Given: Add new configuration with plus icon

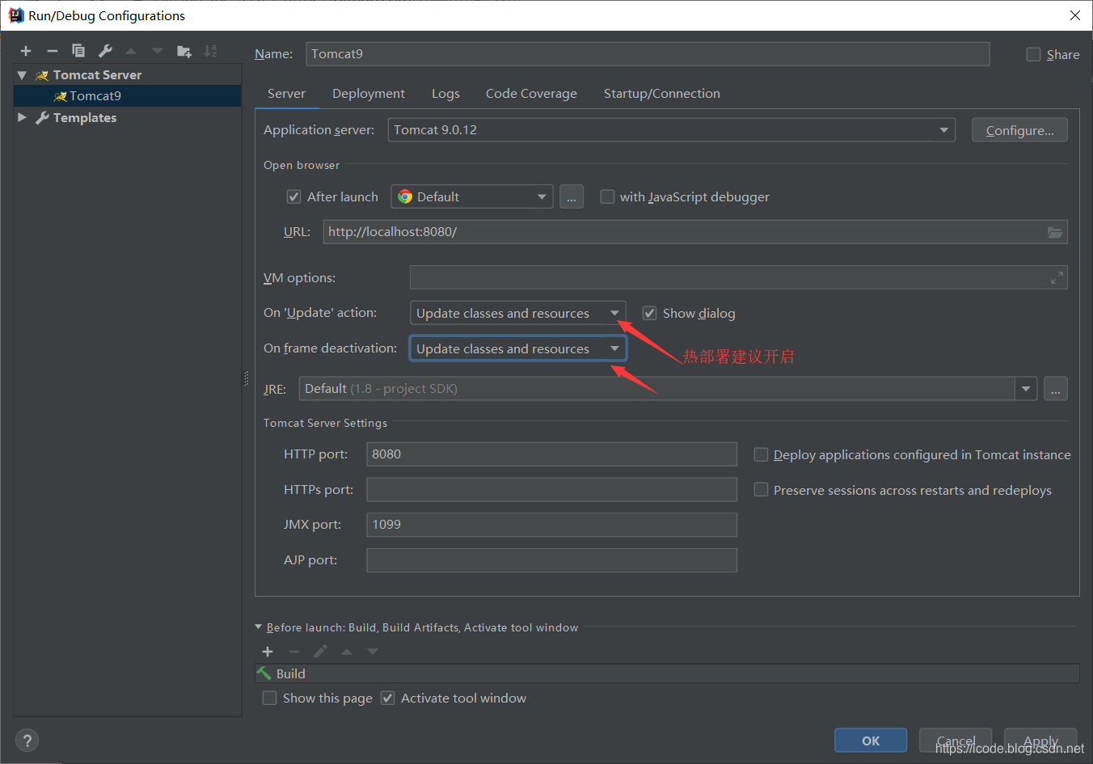Looking at the screenshot, I should pyautogui.click(x=26, y=51).
